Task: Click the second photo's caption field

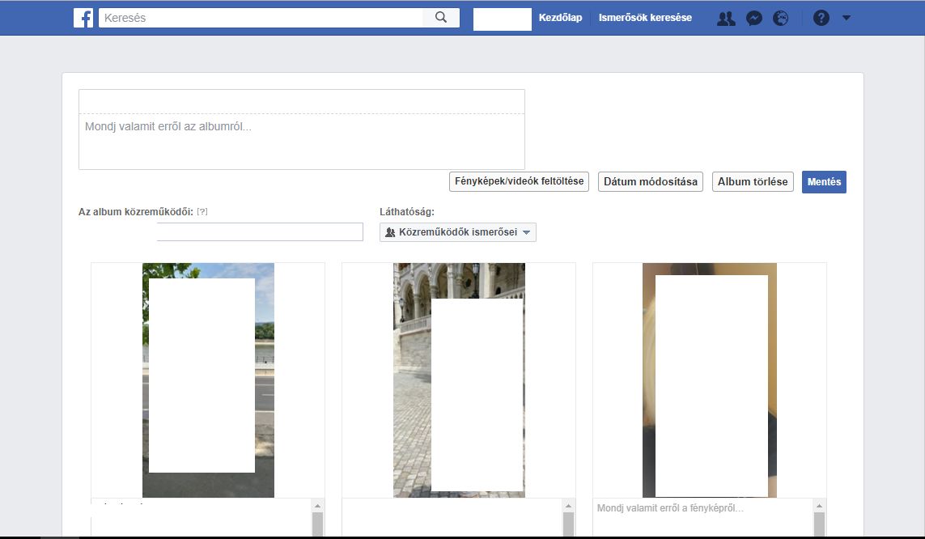Action: click(452, 517)
